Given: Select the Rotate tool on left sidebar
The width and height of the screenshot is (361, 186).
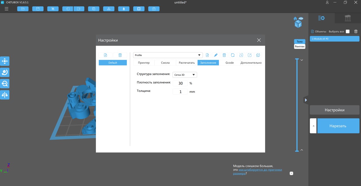Looking at the screenshot, I should [5, 72].
